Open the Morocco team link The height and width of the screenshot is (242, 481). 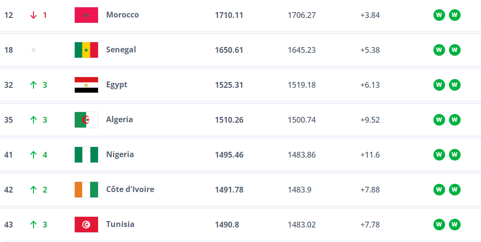pyautogui.click(x=122, y=15)
